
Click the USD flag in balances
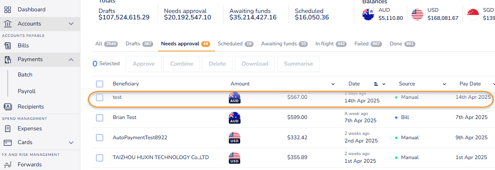pos(417,15)
